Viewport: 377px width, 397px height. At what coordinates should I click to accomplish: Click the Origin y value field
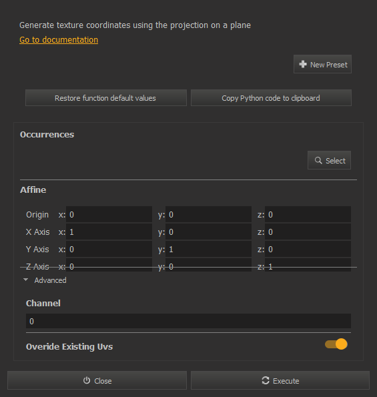208,214
